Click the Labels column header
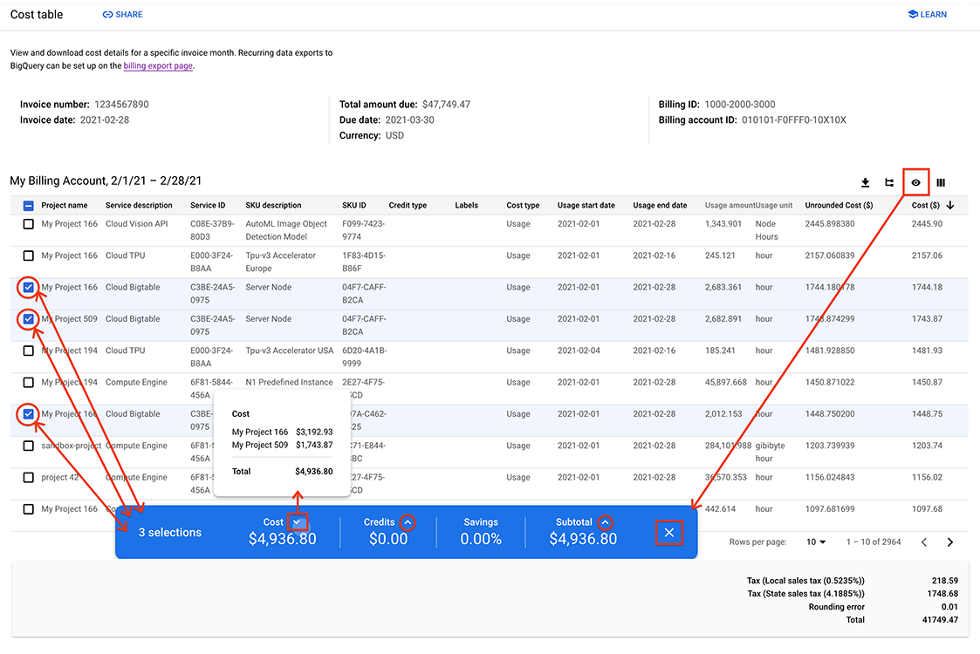980x654 pixels. pos(466,206)
